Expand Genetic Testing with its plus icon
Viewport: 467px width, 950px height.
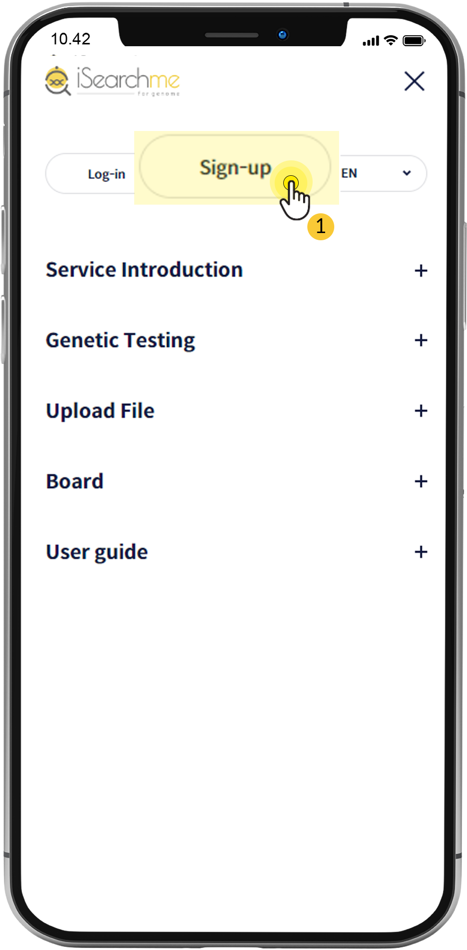tap(421, 340)
